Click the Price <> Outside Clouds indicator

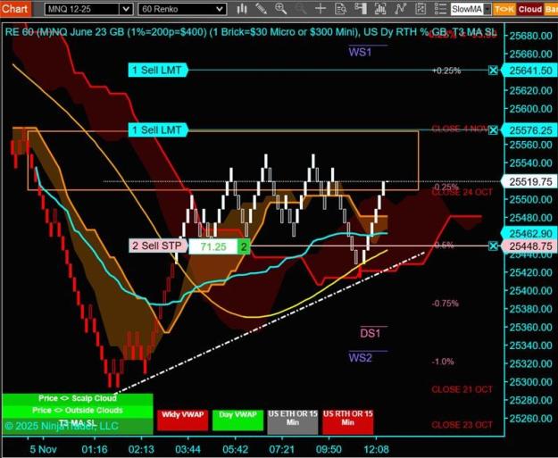pos(78,411)
